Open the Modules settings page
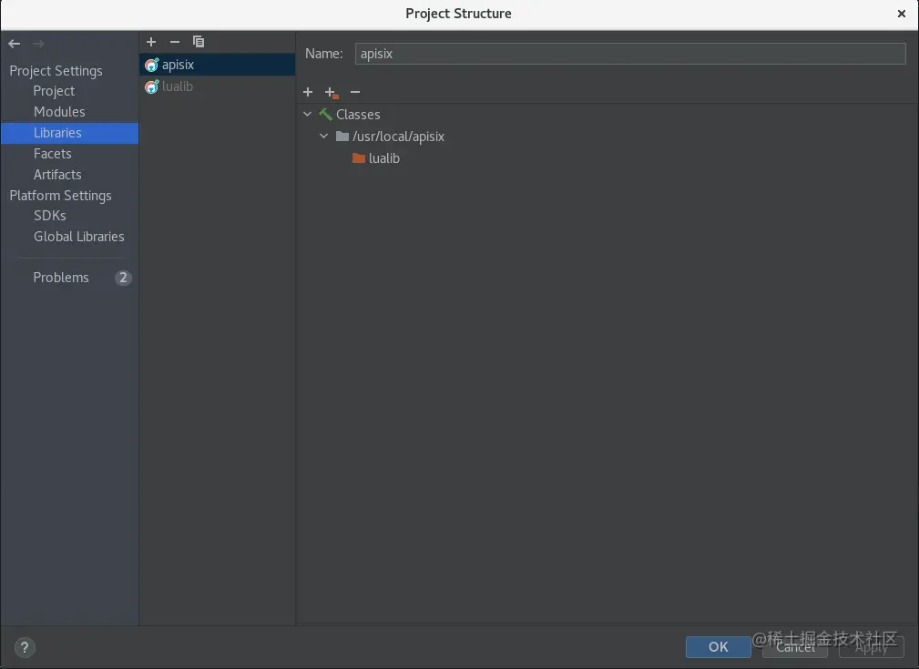 pyautogui.click(x=59, y=112)
